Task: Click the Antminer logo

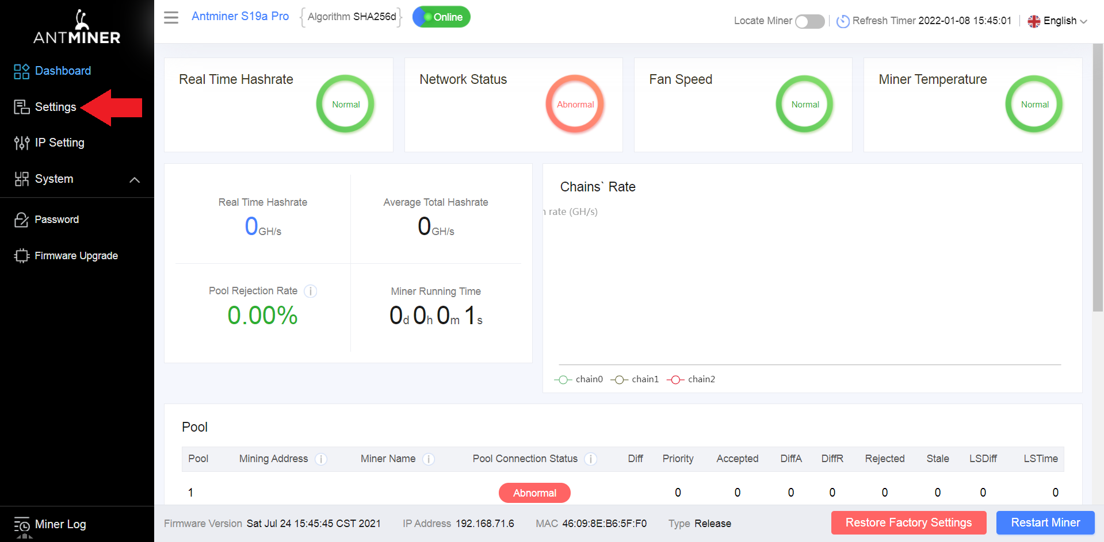Action: (x=77, y=26)
